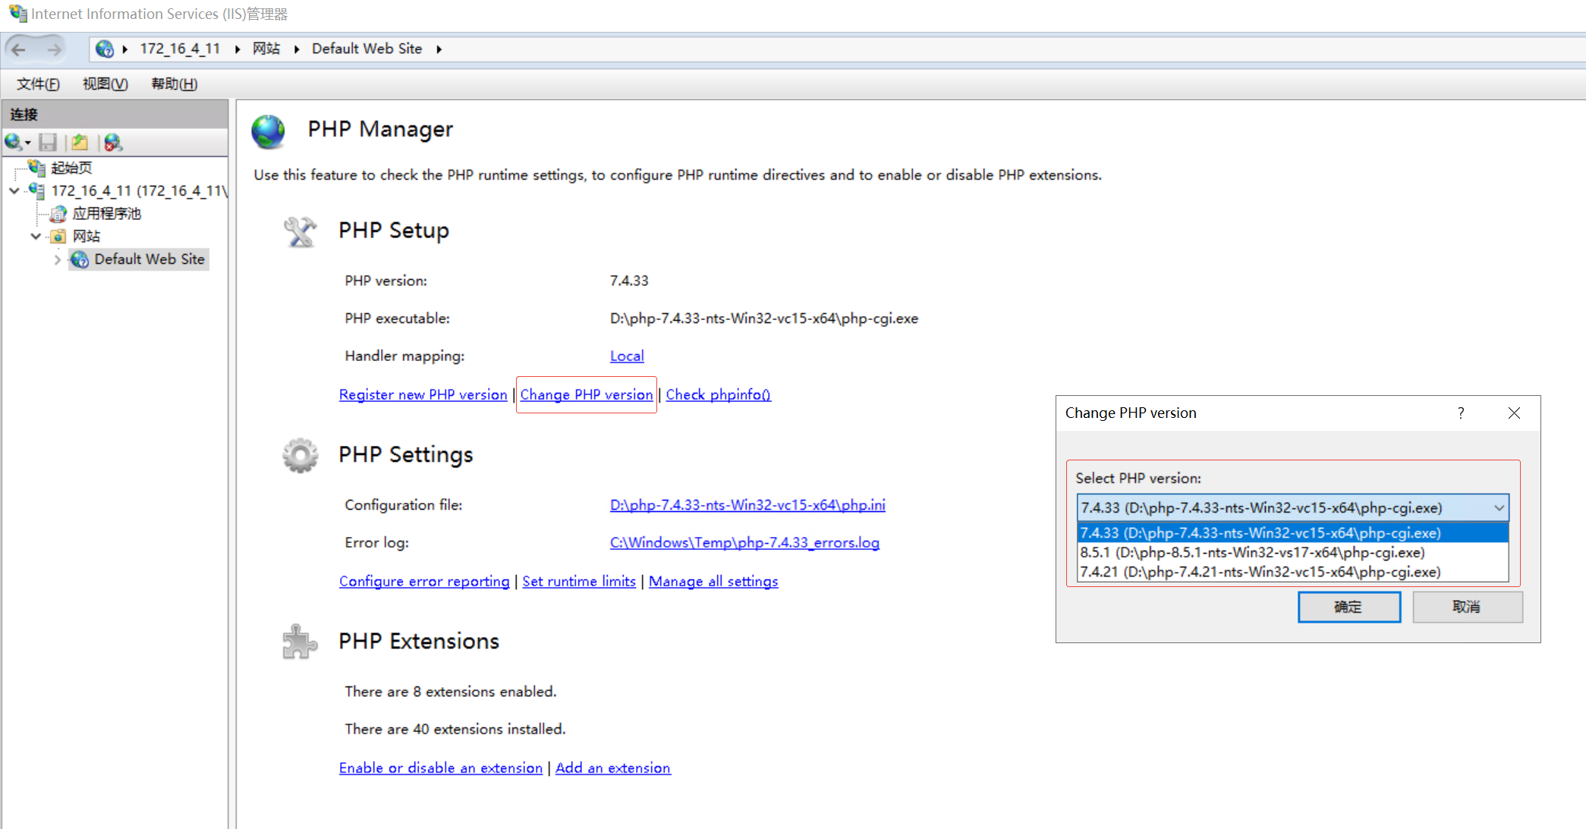Open the Select PHP version combo box arrow
The image size is (1586, 829).
click(x=1499, y=508)
